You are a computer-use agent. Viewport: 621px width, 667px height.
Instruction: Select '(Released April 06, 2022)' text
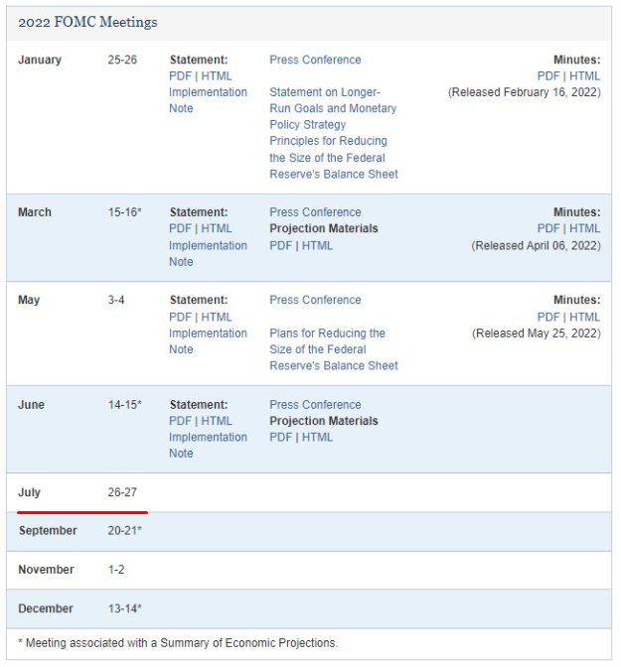point(536,246)
